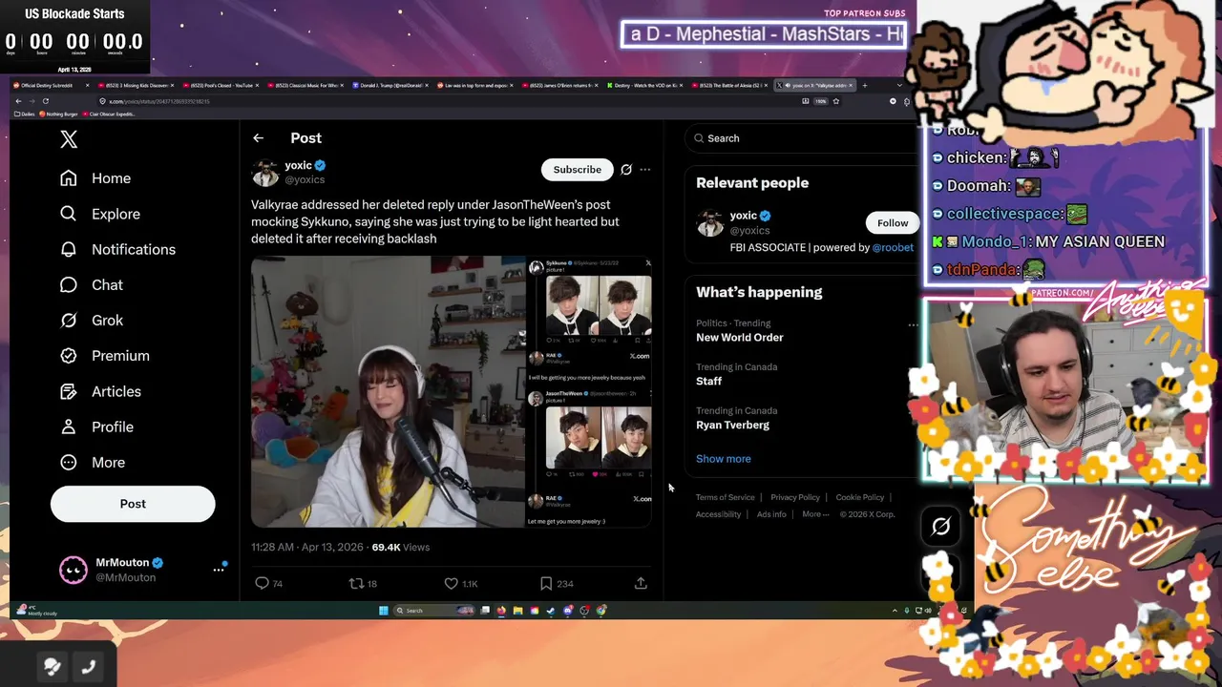Open Articles in the sidebar
Screen dimensions: 1222x687
tap(99, 391)
